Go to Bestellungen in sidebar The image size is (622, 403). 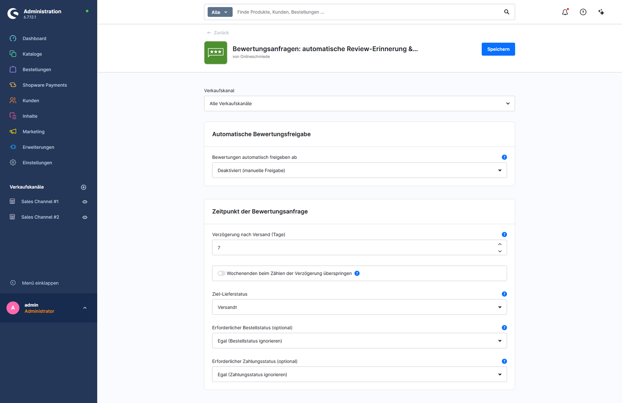37,69
